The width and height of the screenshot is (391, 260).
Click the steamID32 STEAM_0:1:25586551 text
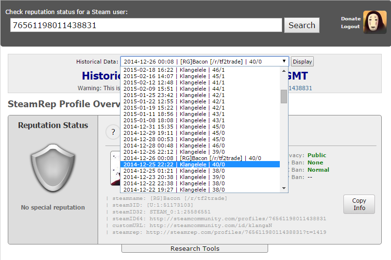click(180, 212)
